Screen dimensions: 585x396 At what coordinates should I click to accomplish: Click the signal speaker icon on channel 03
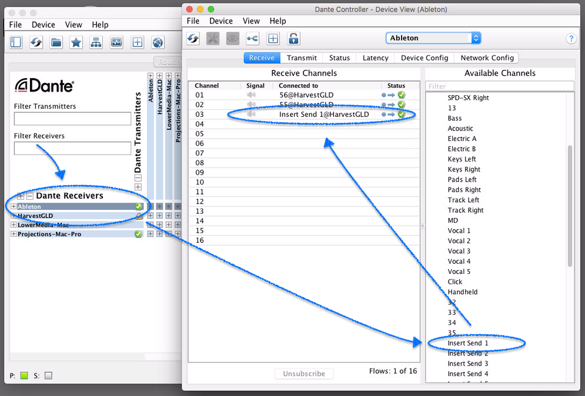(251, 114)
